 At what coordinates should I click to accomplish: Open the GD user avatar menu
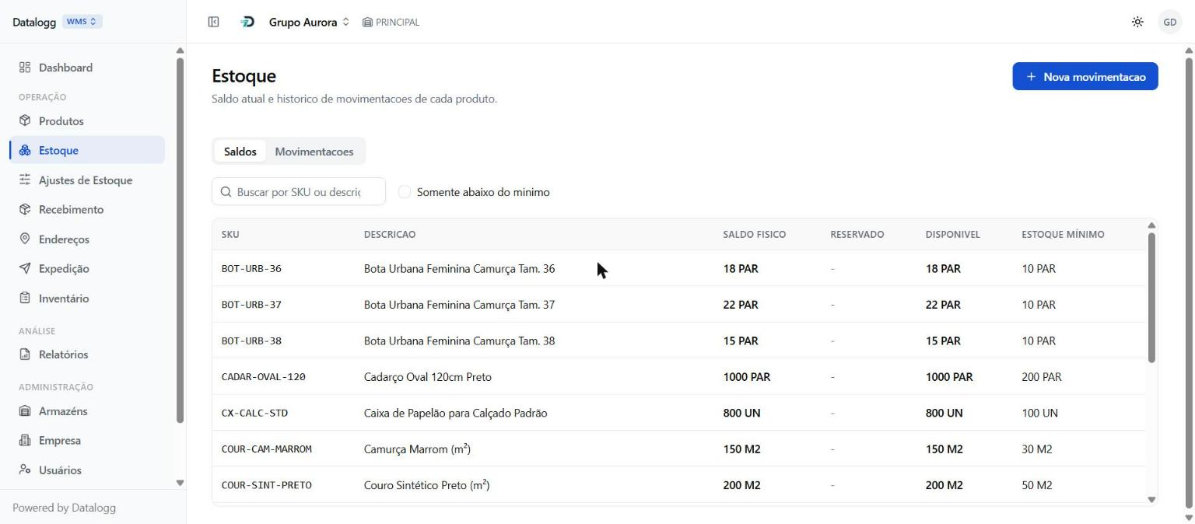point(1170,22)
